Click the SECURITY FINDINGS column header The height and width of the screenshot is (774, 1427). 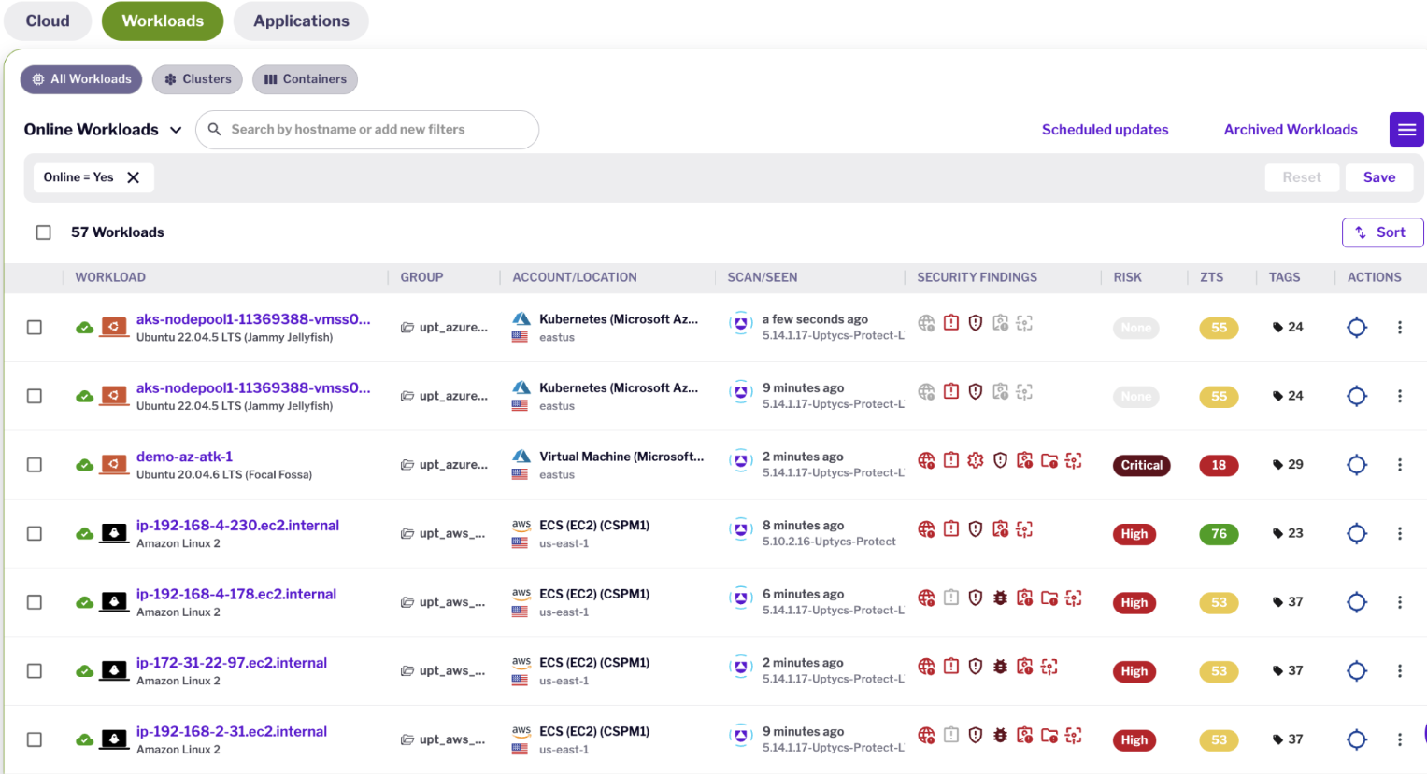(977, 277)
